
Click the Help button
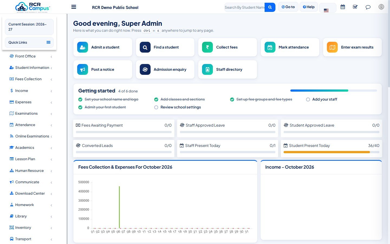click(308, 7)
